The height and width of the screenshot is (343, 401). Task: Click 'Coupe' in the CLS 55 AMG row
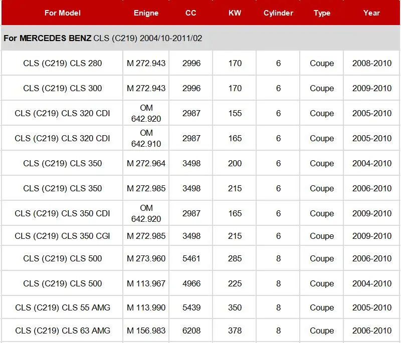pyautogui.click(x=322, y=307)
